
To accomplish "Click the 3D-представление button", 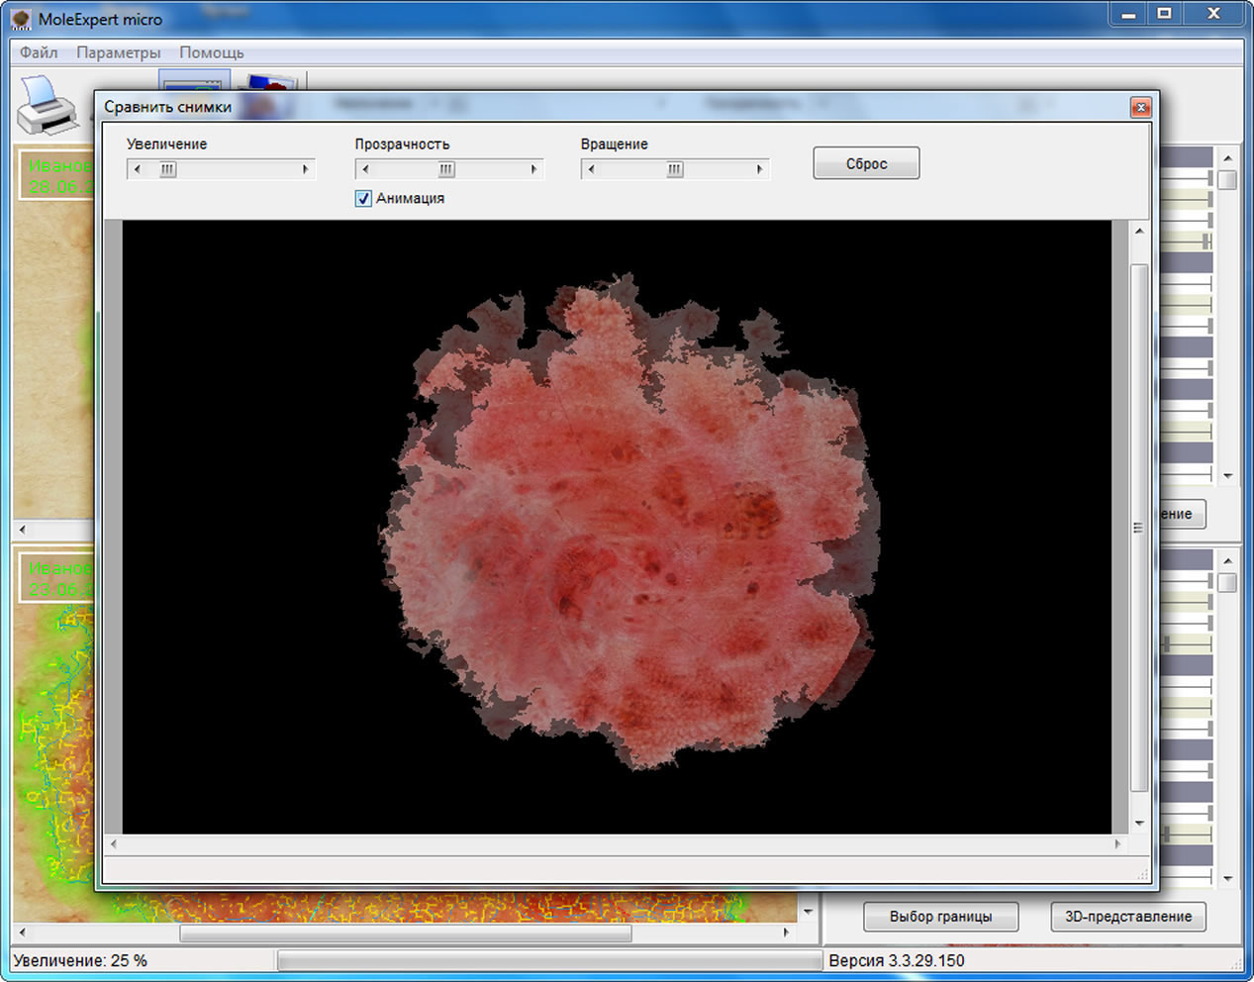I will click(1128, 917).
